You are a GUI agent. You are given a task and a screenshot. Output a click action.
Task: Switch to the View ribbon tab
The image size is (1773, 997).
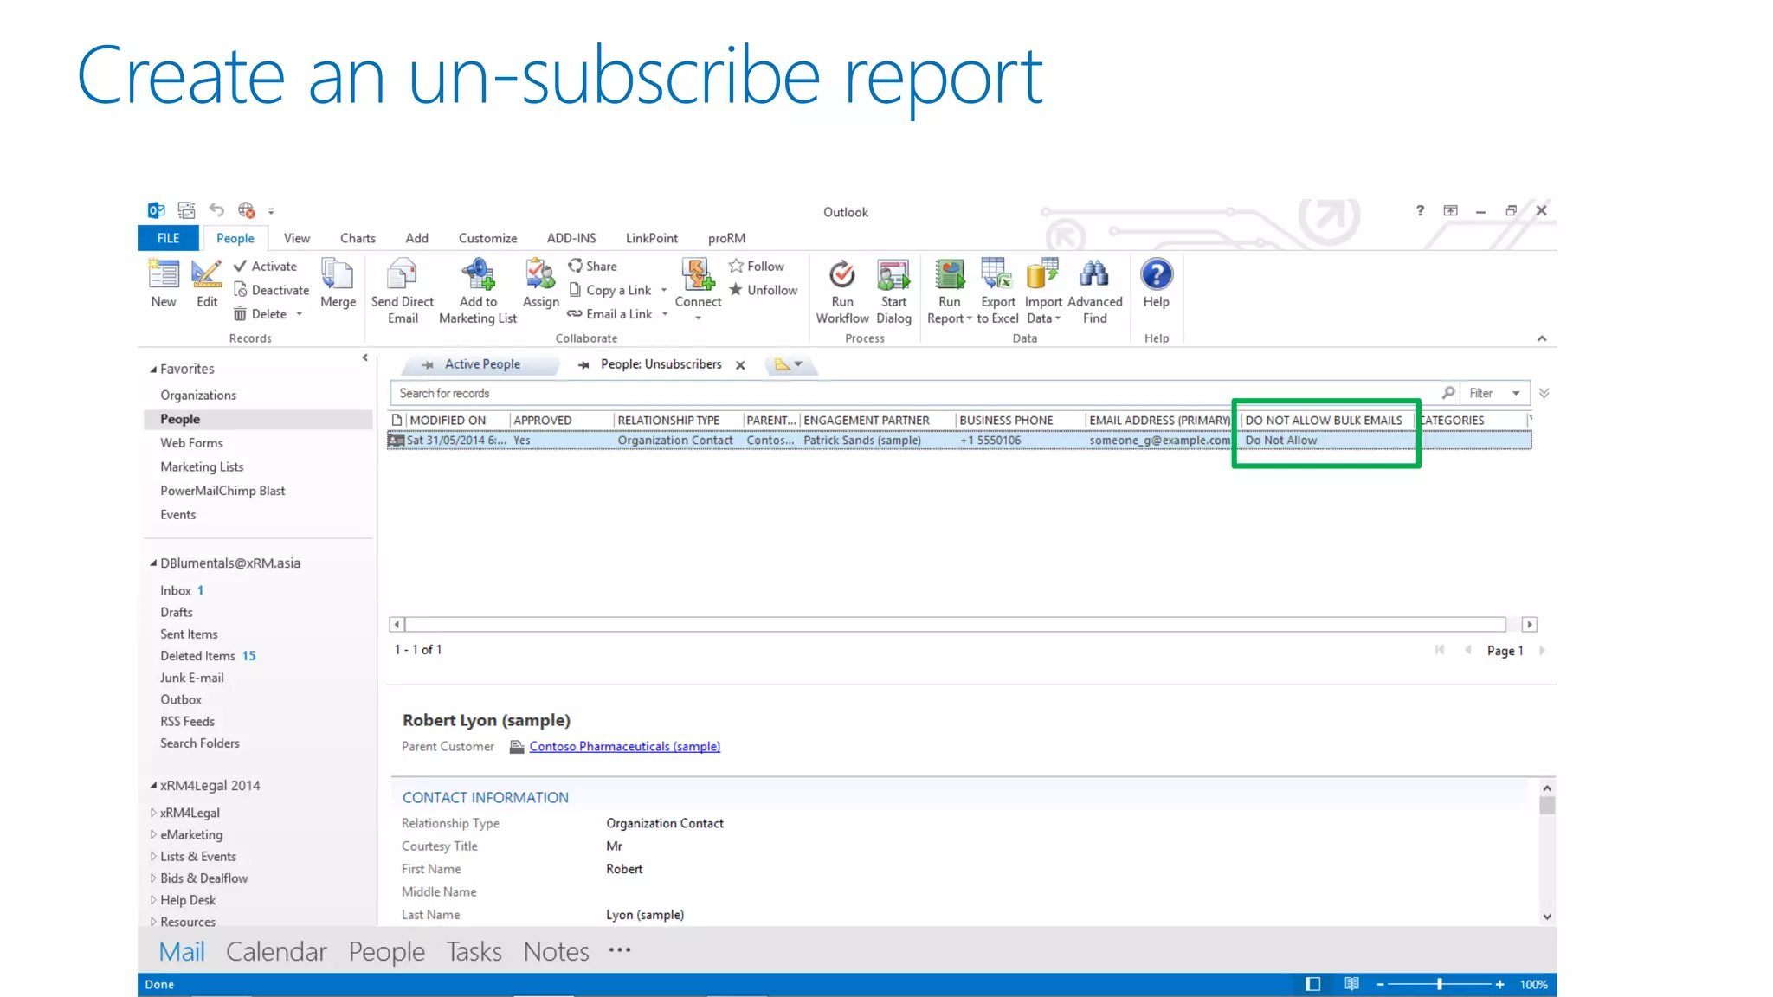pyautogui.click(x=296, y=238)
